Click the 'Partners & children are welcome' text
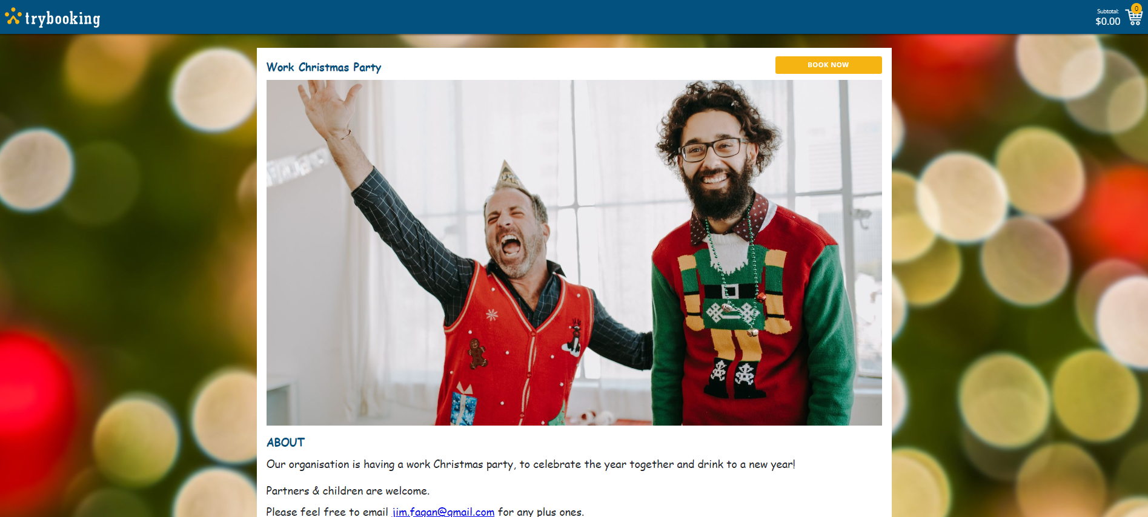Image resolution: width=1148 pixels, height=517 pixels. [x=348, y=491]
